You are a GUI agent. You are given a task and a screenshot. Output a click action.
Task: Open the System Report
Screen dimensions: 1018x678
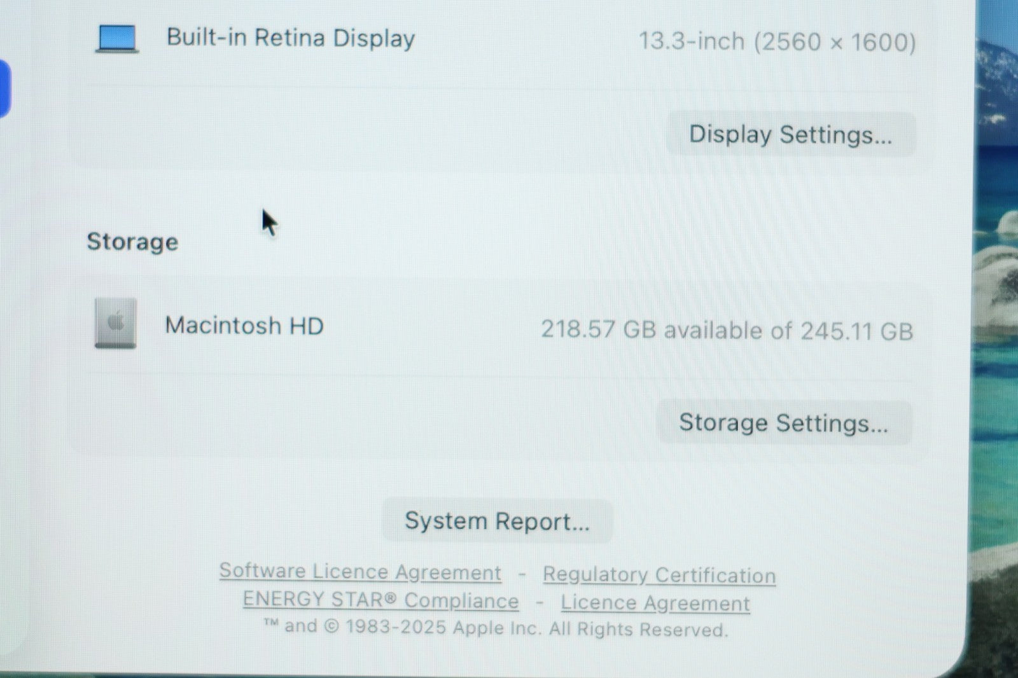497,522
